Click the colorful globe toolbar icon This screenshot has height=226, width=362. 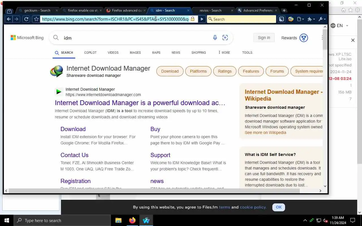[x=291, y=19]
